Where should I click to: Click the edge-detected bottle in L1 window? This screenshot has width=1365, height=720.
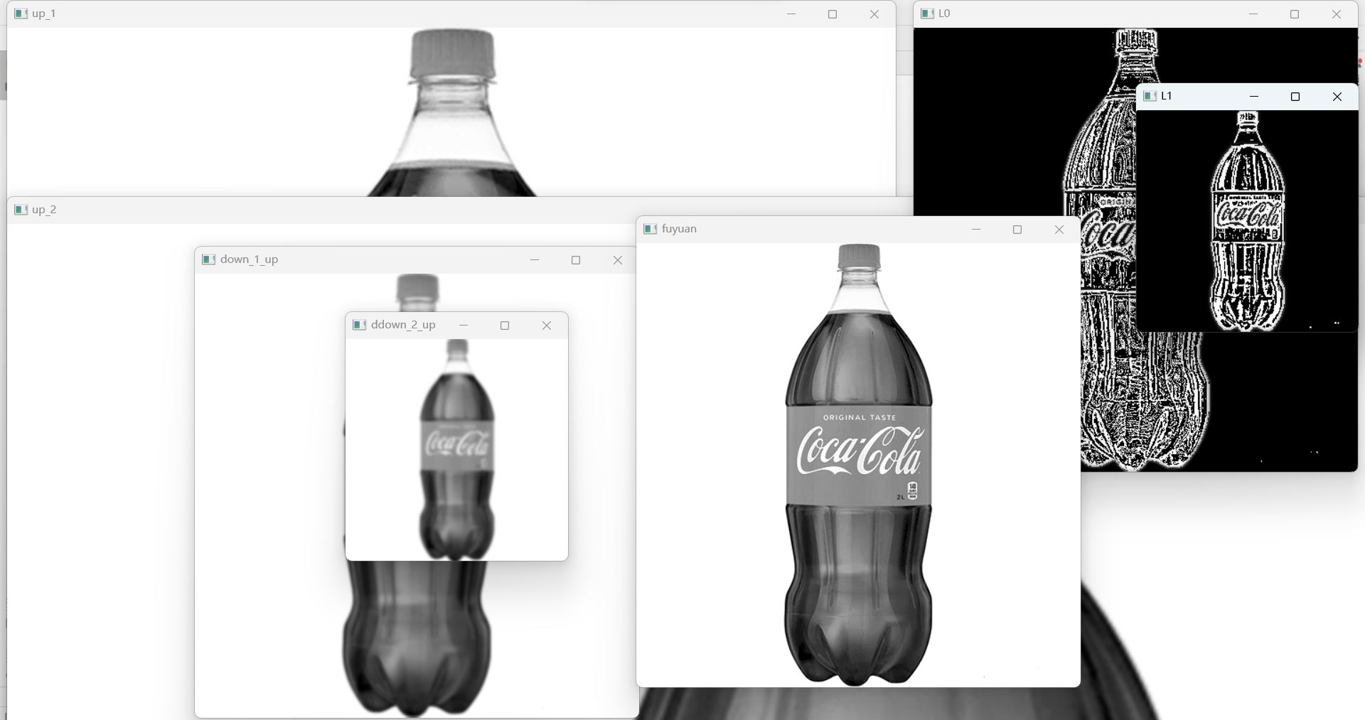(x=1248, y=221)
